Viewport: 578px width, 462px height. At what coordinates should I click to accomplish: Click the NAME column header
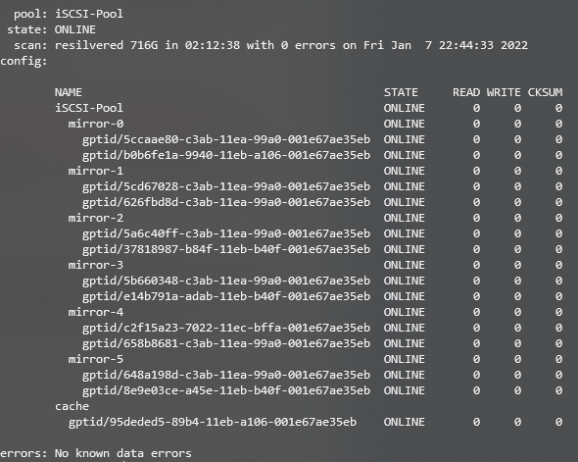click(x=69, y=92)
